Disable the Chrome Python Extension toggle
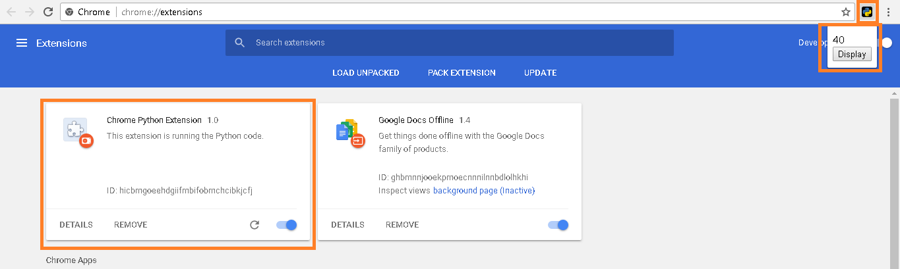The height and width of the screenshot is (269, 900). (287, 225)
